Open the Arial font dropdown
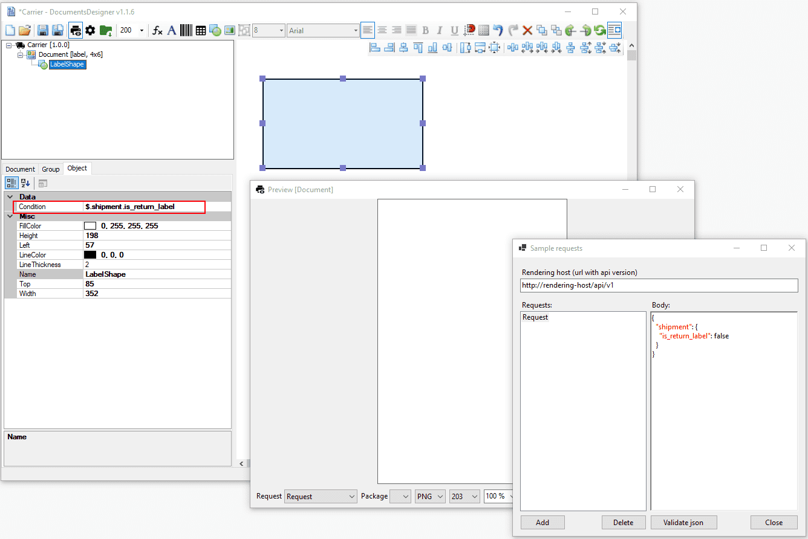Screen dimensions: 808x539 [323, 30]
